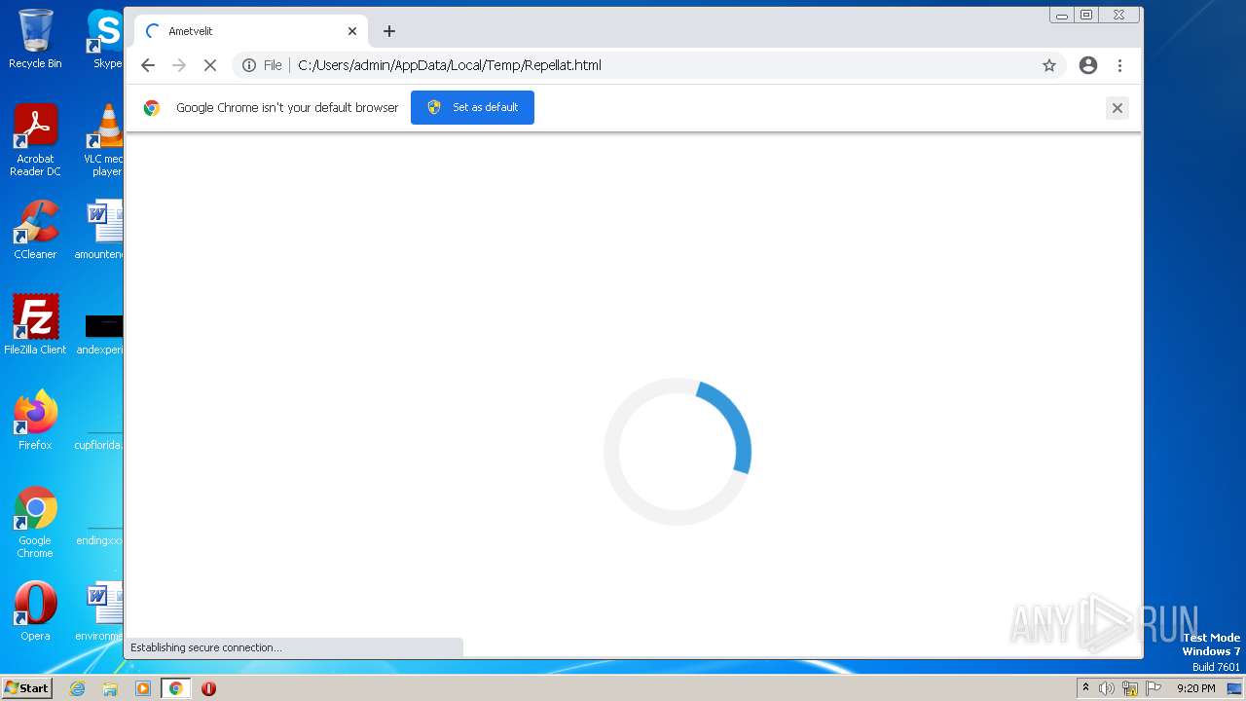The image size is (1246, 701).
Task: Click the red Opera taskbar icon
Action: coord(208,688)
